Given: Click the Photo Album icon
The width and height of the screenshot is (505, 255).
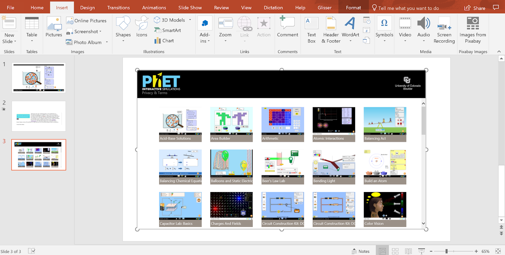Looking at the screenshot, I should tap(69, 42).
